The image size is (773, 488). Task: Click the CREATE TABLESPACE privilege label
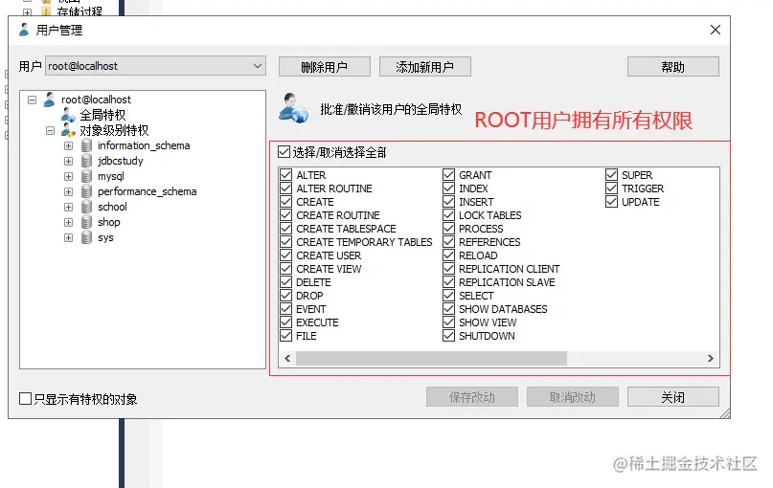(346, 229)
